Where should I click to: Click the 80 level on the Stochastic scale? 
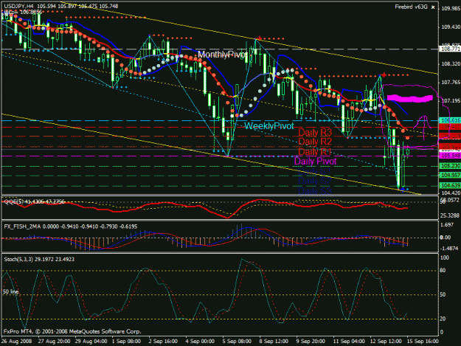[443, 271]
